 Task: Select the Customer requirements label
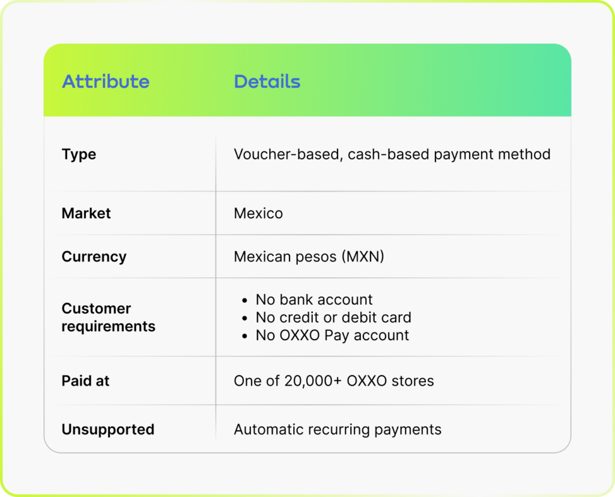[109, 317]
